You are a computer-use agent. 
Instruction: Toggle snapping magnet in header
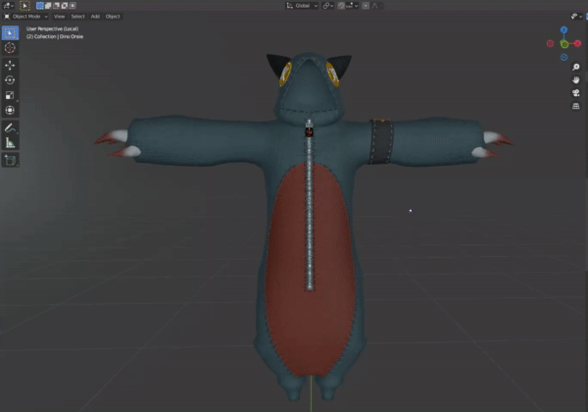343,5
